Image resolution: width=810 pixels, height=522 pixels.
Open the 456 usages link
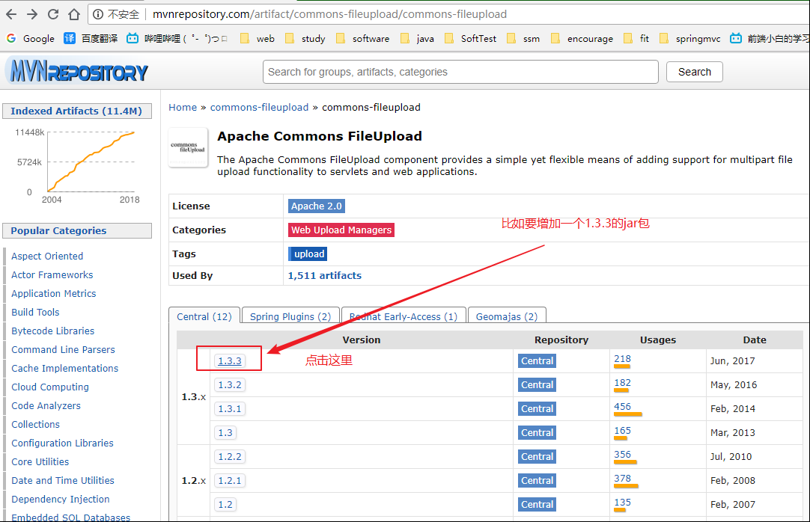pyautogui.click(x=623, y=407)
